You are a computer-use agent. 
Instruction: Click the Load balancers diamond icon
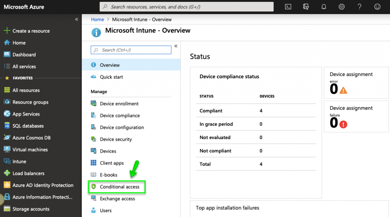point(7,173)
